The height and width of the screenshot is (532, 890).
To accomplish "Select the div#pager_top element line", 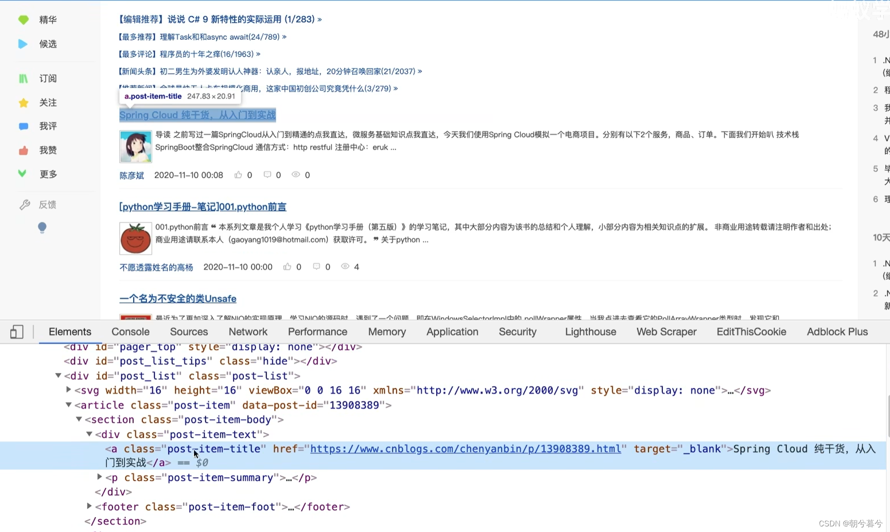I will (x=213, y=347).
